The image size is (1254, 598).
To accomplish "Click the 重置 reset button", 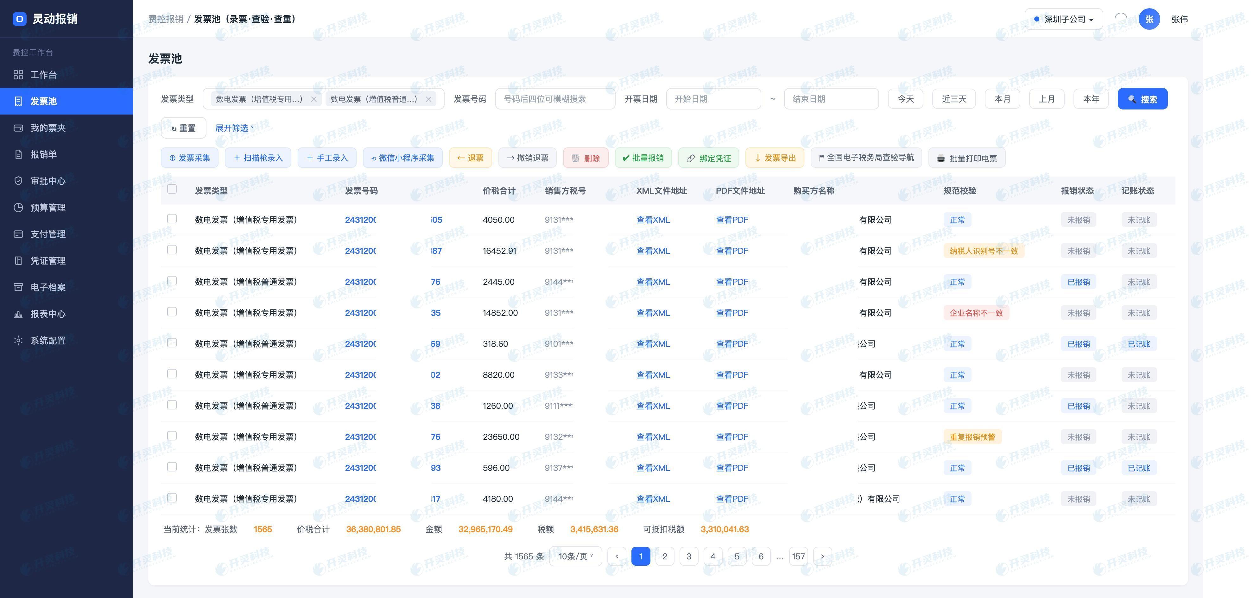I will 184,128.
